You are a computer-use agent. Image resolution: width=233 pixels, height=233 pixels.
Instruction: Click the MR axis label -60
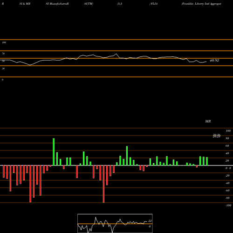point(227,191)
